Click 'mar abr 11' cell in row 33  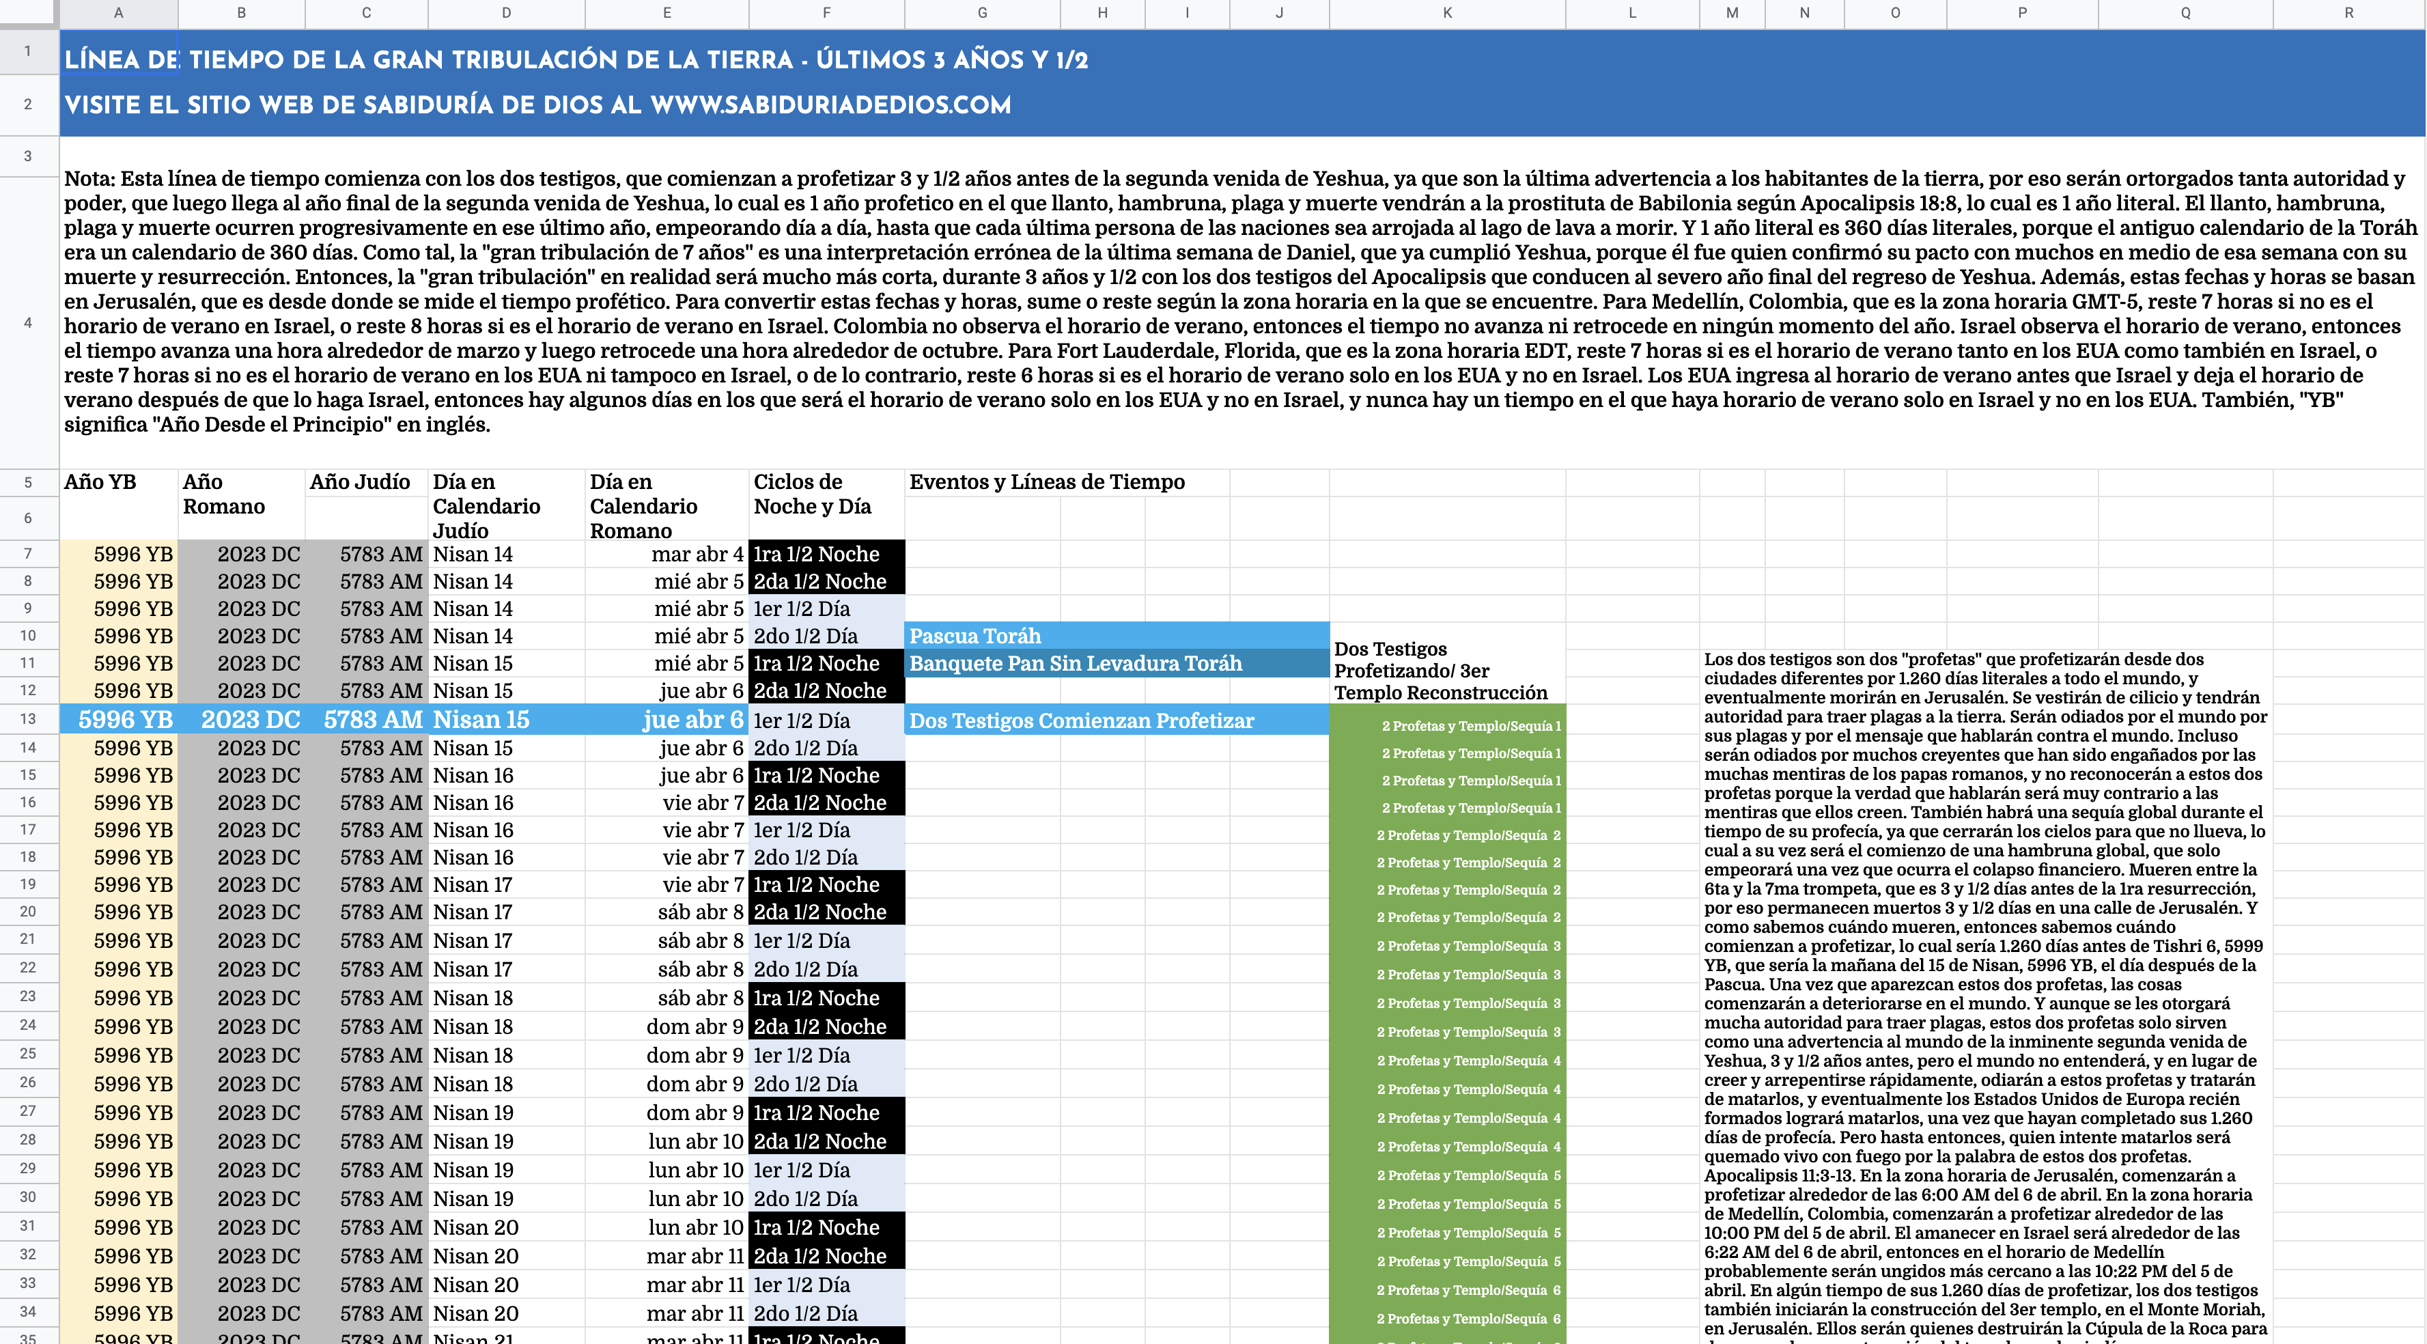(x=667, y=1285)
